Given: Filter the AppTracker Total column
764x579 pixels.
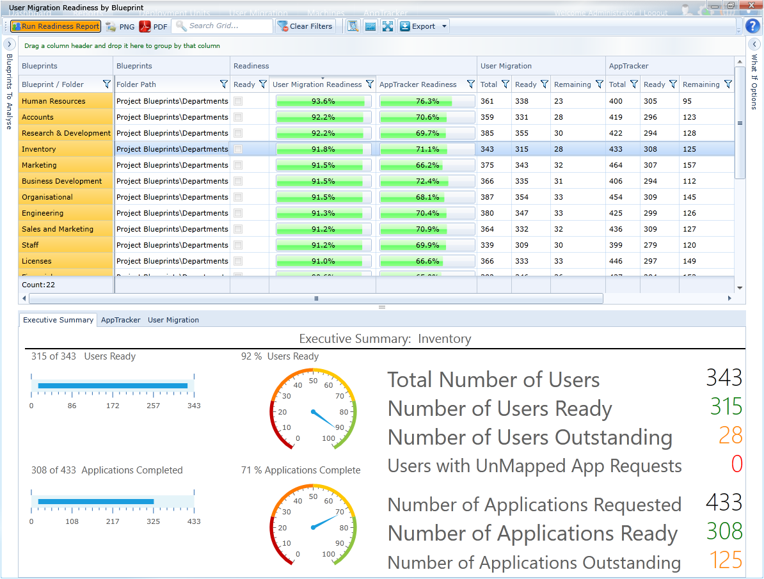Looking at the screenshot, I should pyautogui.click(x=634, y=84).
